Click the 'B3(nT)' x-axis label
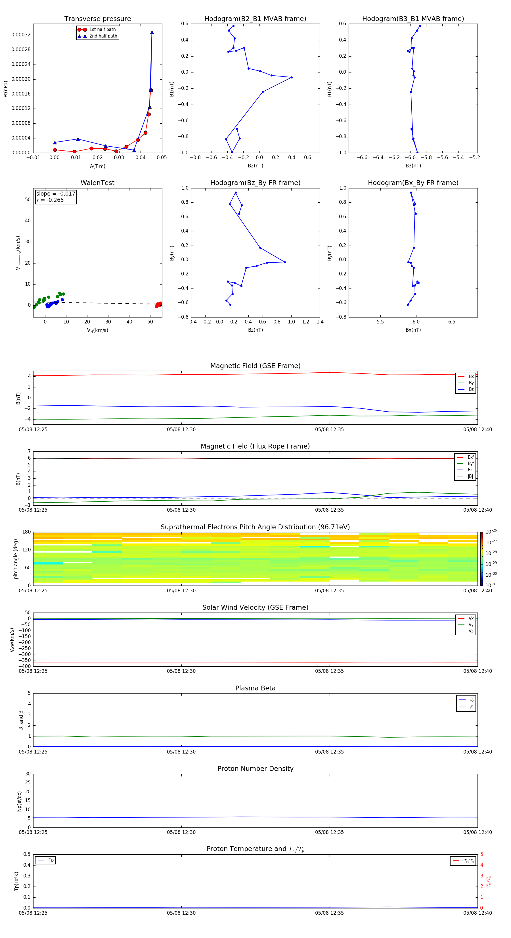Screen dimensions: 511x938 [x=413, y=166]
